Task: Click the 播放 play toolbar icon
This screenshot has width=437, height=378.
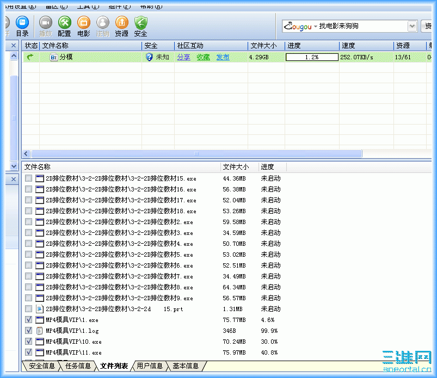Action: click(46, 27)
